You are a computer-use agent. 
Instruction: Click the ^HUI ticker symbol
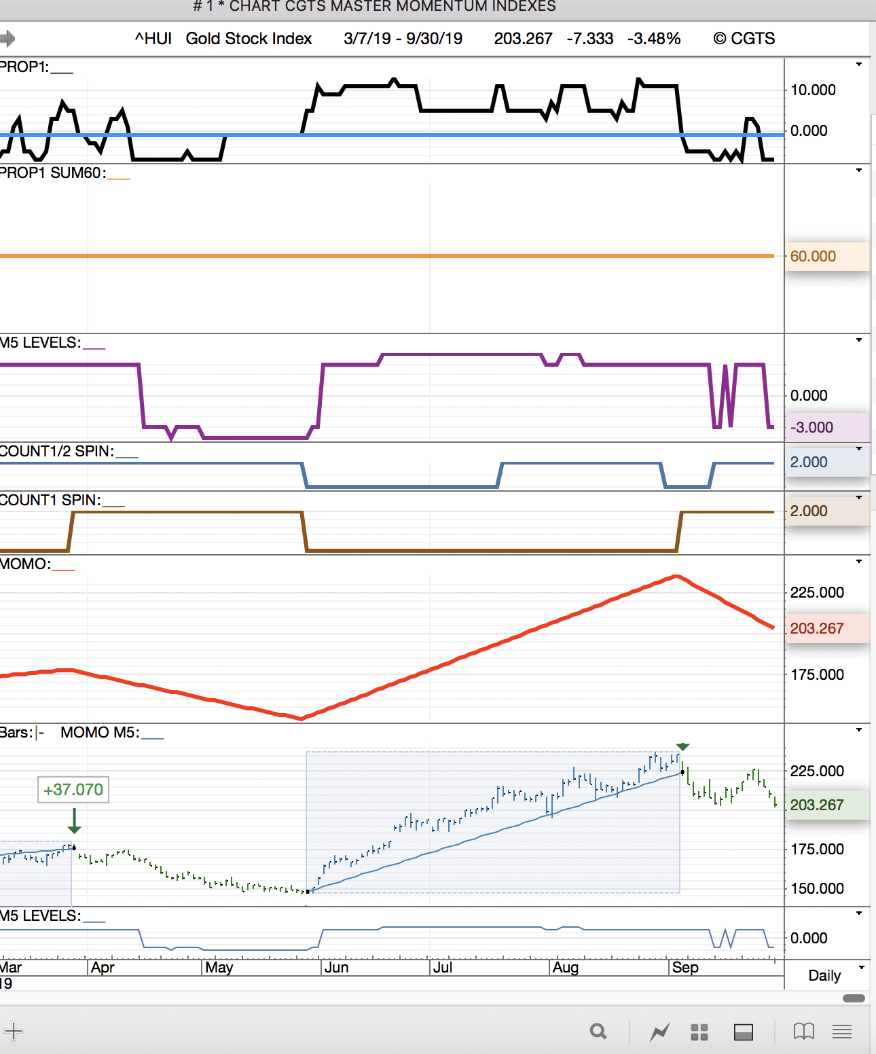click(x=153, y=39)
